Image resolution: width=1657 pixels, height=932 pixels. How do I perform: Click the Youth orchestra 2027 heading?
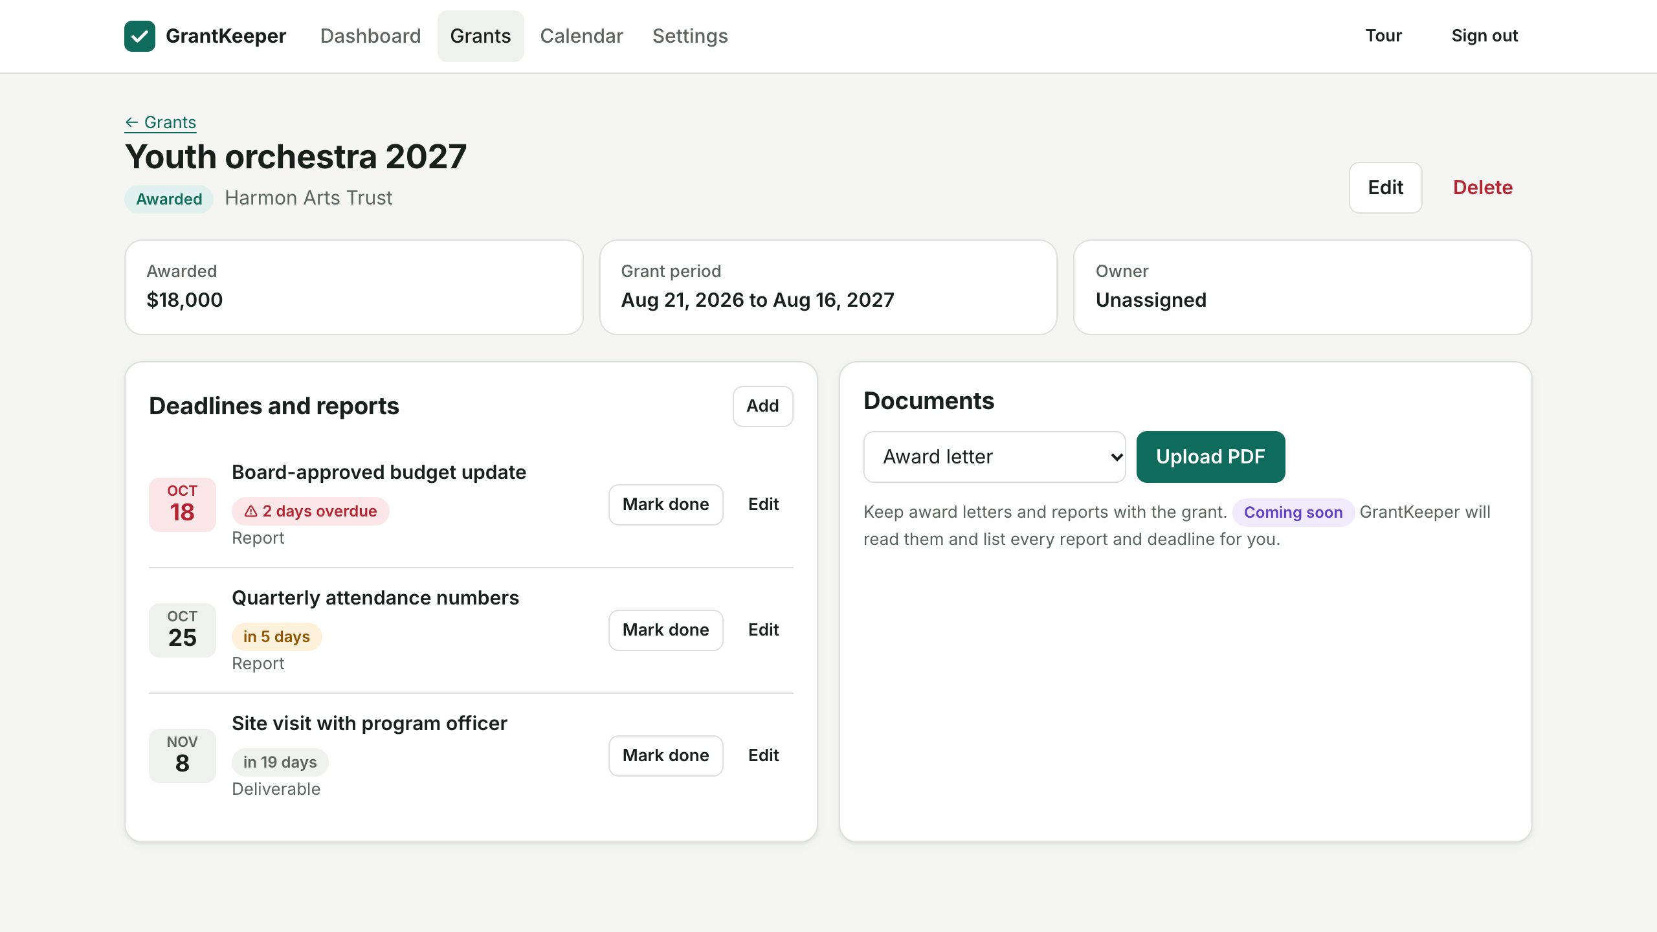(x=296, y=157)
